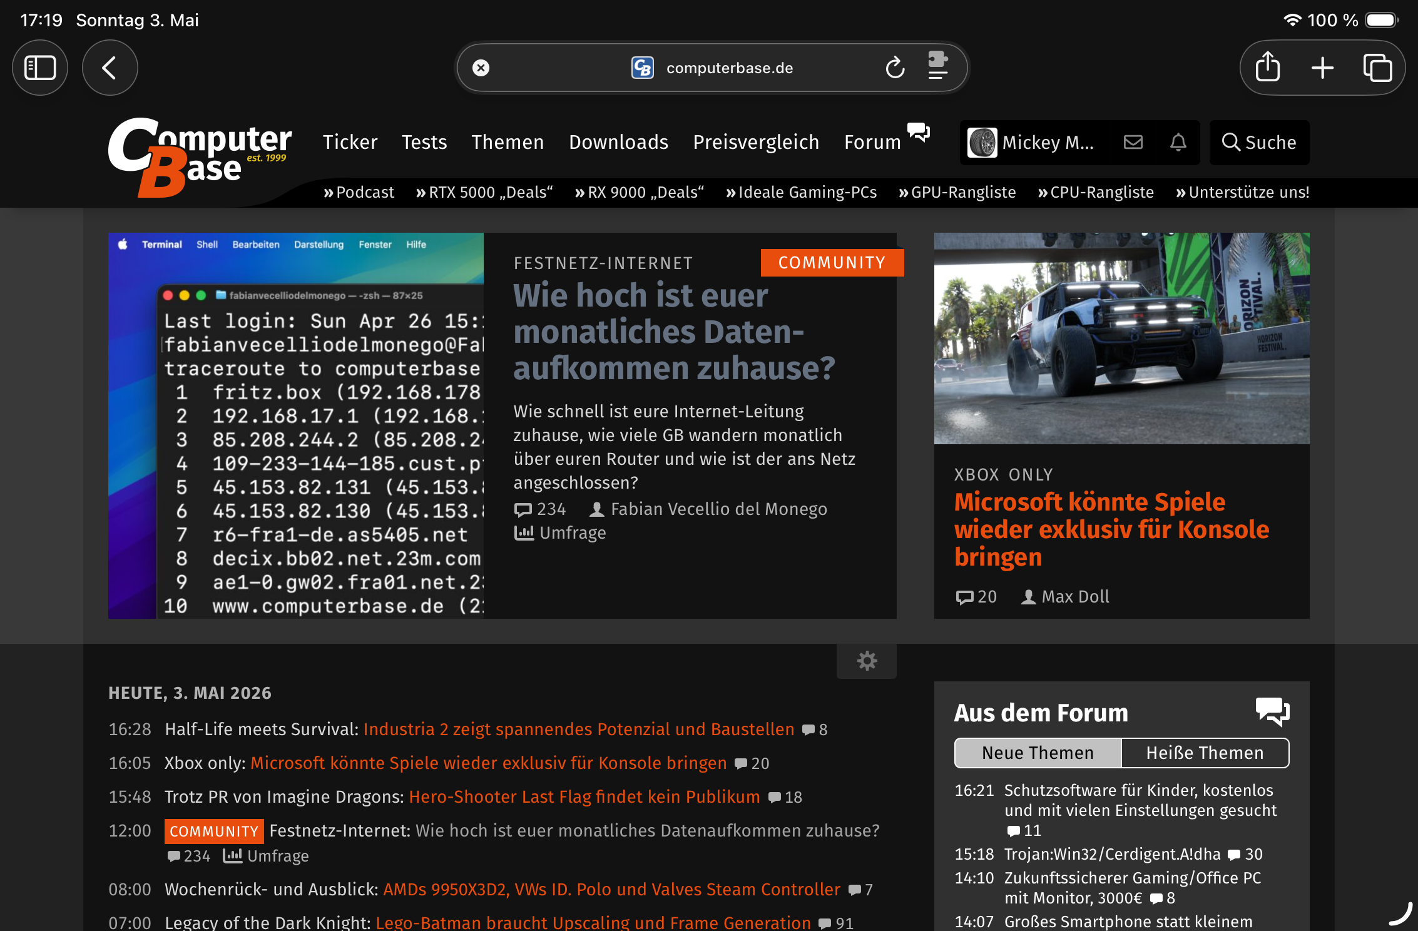Open the page menu / extensions icon in address bar

(x=937, y=66)
